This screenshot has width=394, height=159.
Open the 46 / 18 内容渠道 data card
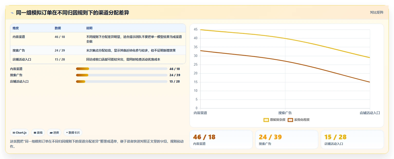point(221,140)
